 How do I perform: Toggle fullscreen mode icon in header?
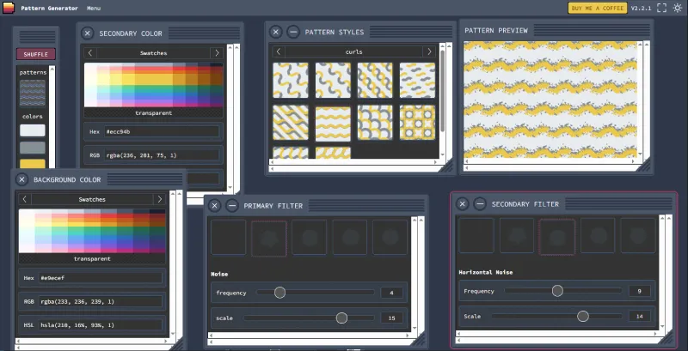click(x=661, y=8)
